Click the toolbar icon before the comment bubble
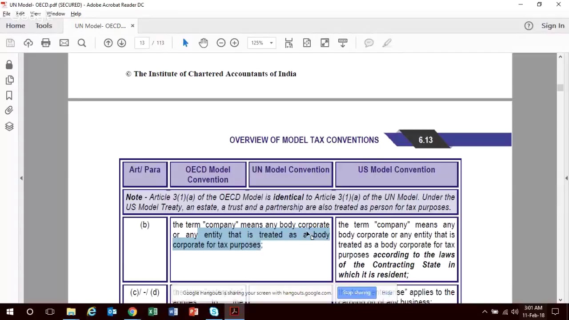 click(x=343, y=43)
